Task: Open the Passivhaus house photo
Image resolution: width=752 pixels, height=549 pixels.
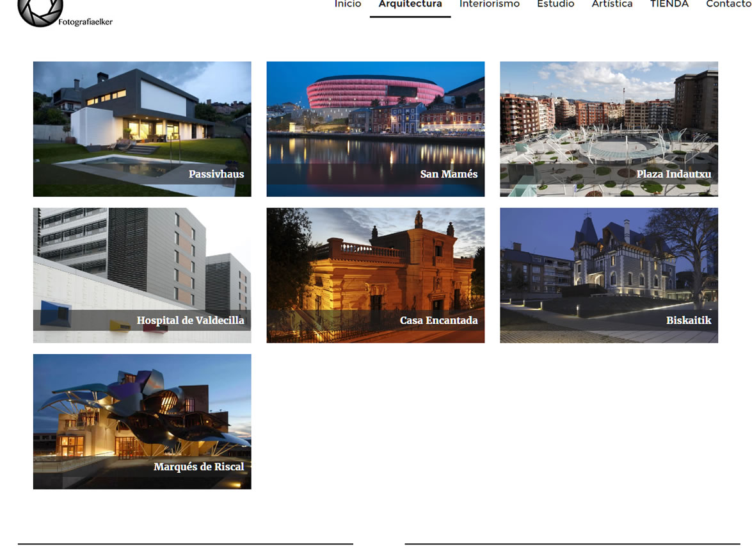Action: point(142,129)
